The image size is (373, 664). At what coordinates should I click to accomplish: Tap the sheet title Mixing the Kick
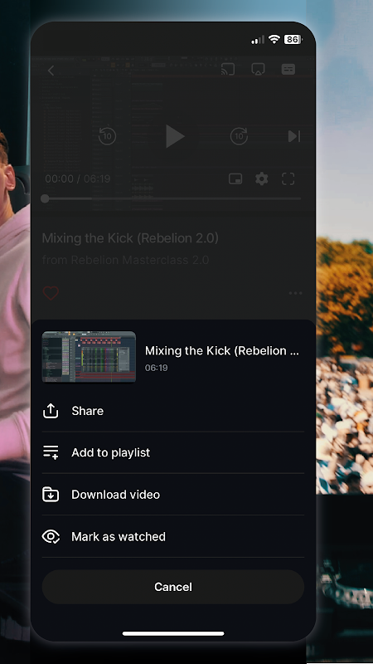click(222, 350)
